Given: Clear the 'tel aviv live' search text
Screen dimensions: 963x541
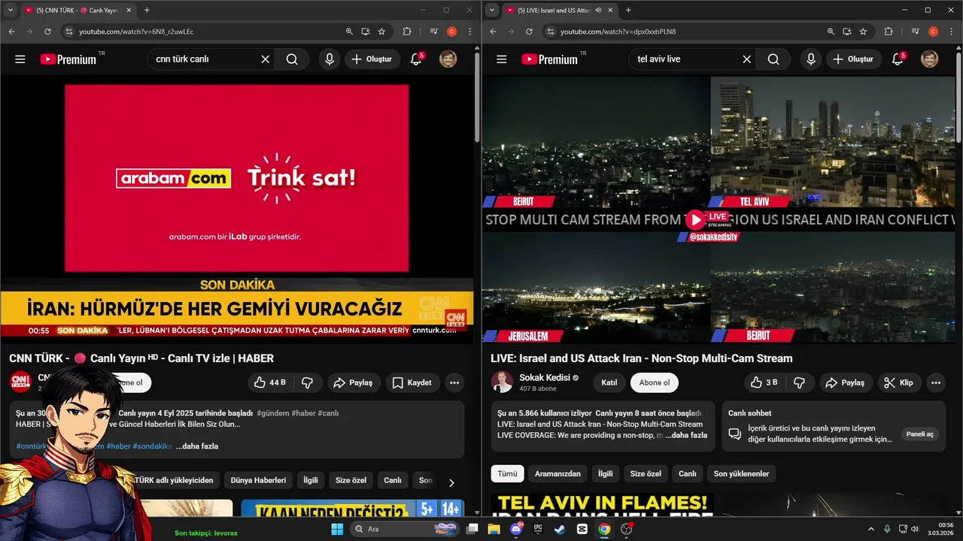Looking at the screenshot, I should tap(747, 59).
